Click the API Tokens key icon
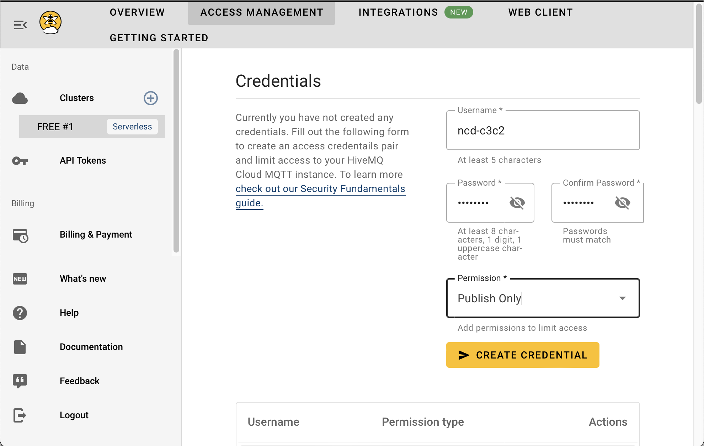The width and height of the screenshot is (704, 446). (20, 161)
